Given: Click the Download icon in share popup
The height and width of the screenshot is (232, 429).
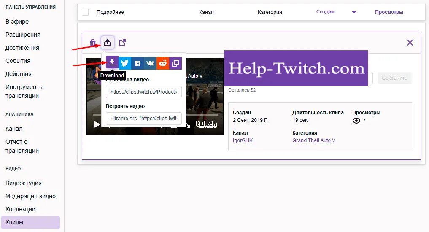Looking at the screenshot, I should [112, 63].
